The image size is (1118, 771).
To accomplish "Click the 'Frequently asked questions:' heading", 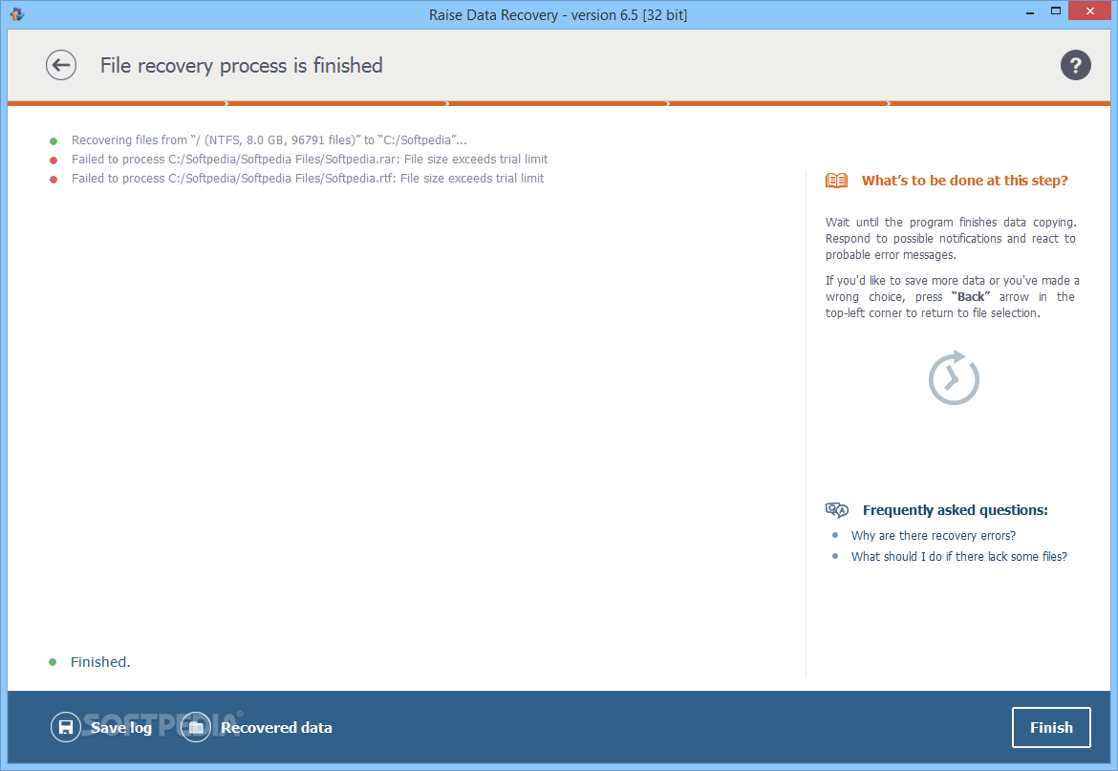I will pyautogui.click(x=956, y=510).
